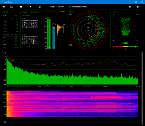145x126 pixels.
Task: Click the 88.2 sample rate value
Action: pos(6,25)
